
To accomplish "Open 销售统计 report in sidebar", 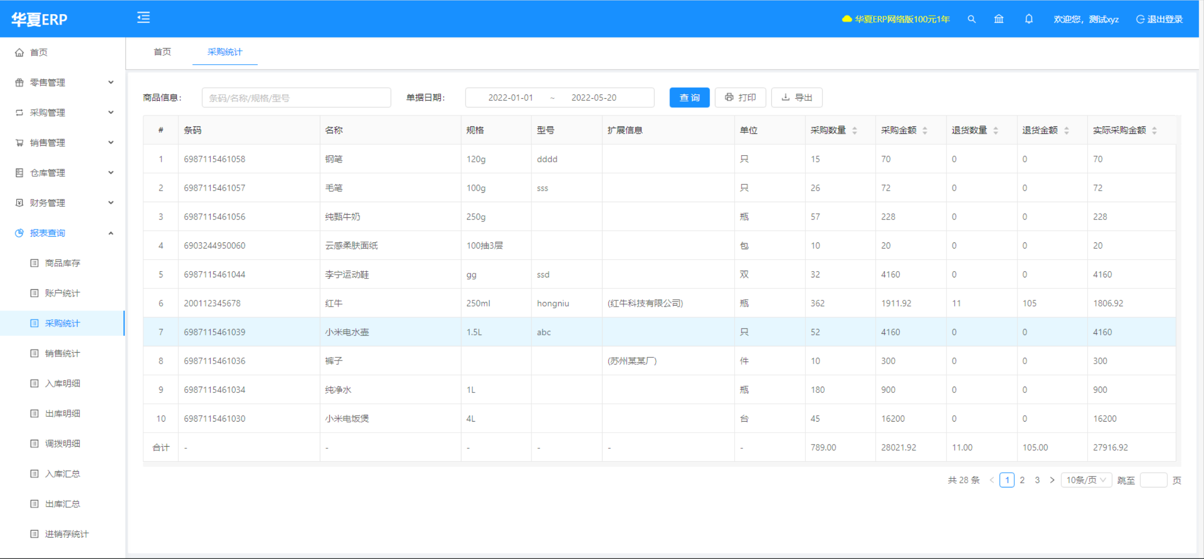I will [x=63, y=353].
